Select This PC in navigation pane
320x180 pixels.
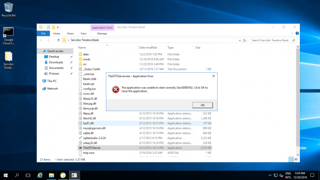52,81
